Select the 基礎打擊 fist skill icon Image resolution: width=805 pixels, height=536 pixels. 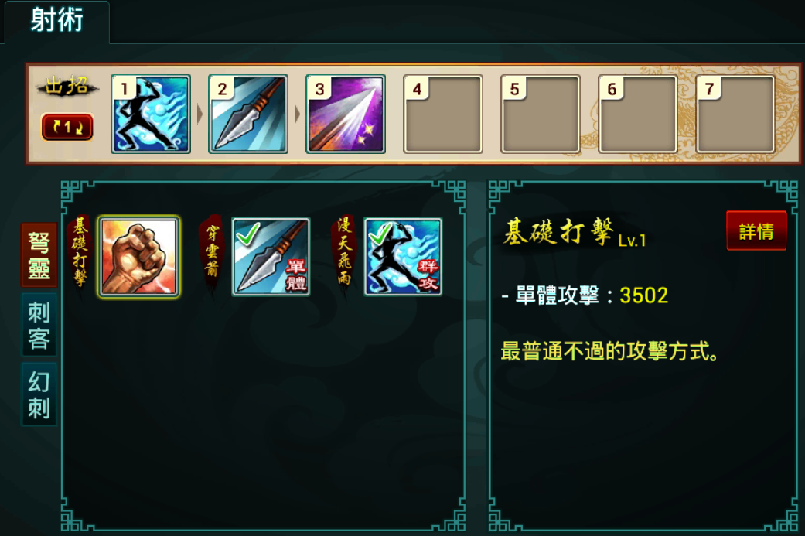138,257
